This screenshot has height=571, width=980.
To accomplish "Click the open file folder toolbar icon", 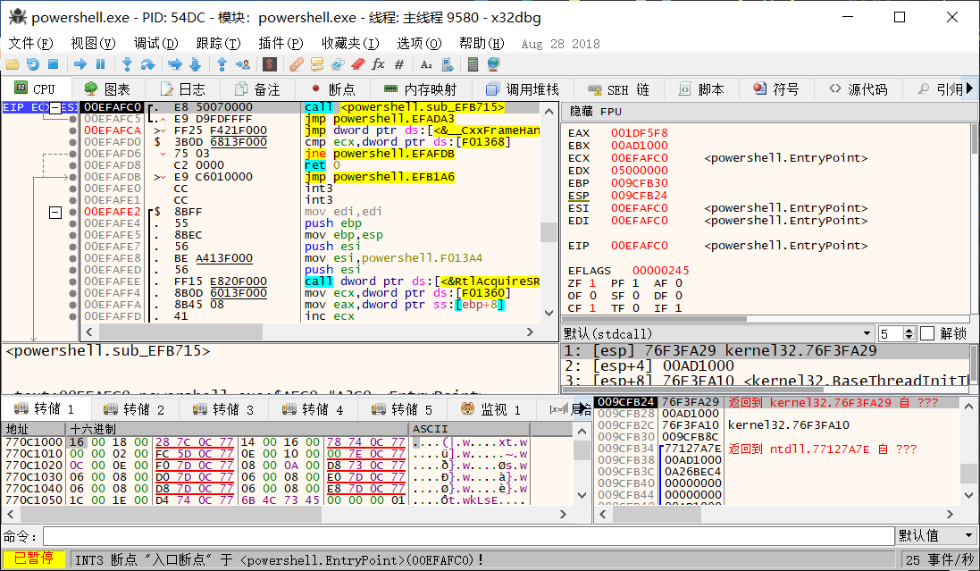I will (x=12, y=64).
